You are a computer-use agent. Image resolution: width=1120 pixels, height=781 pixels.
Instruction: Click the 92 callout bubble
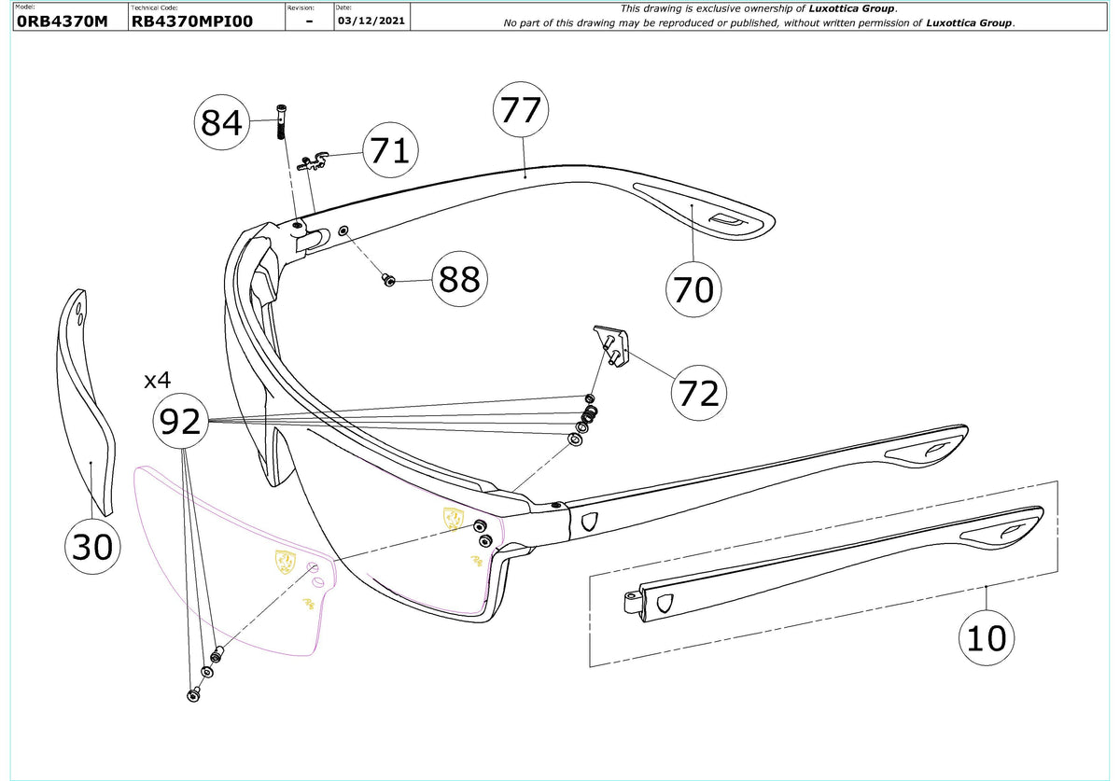[x=180, y=423]
